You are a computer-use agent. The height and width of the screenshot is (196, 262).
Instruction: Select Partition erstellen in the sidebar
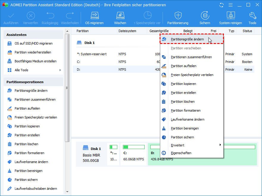point(27,135)
